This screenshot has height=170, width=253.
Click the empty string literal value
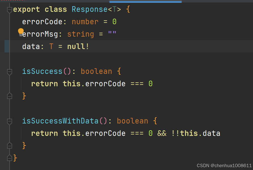tap(112, 33)
